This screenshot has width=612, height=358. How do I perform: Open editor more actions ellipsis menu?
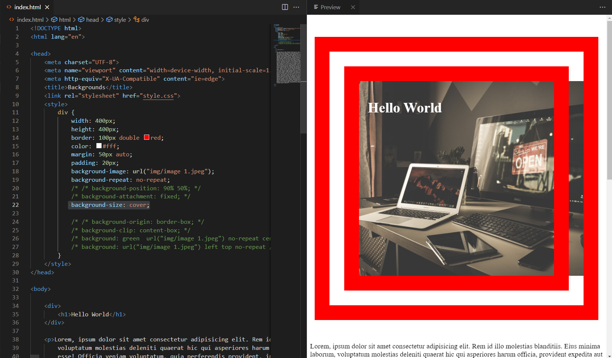(x=296, y=7)
